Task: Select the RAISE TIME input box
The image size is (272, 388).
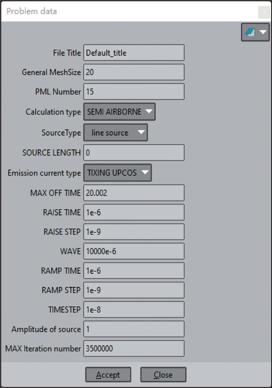Action: point(134,212)
